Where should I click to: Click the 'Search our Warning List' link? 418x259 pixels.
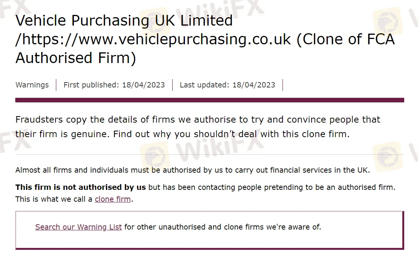coord(78,227)
